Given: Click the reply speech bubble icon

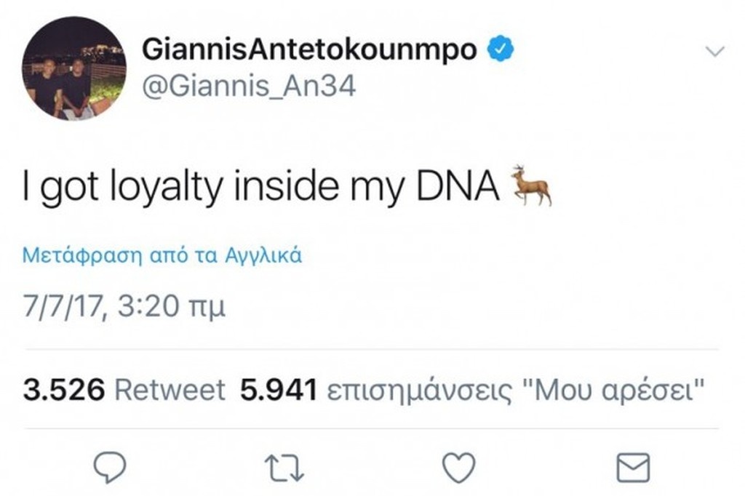Looking at the screenshot, I should [111, 466].
